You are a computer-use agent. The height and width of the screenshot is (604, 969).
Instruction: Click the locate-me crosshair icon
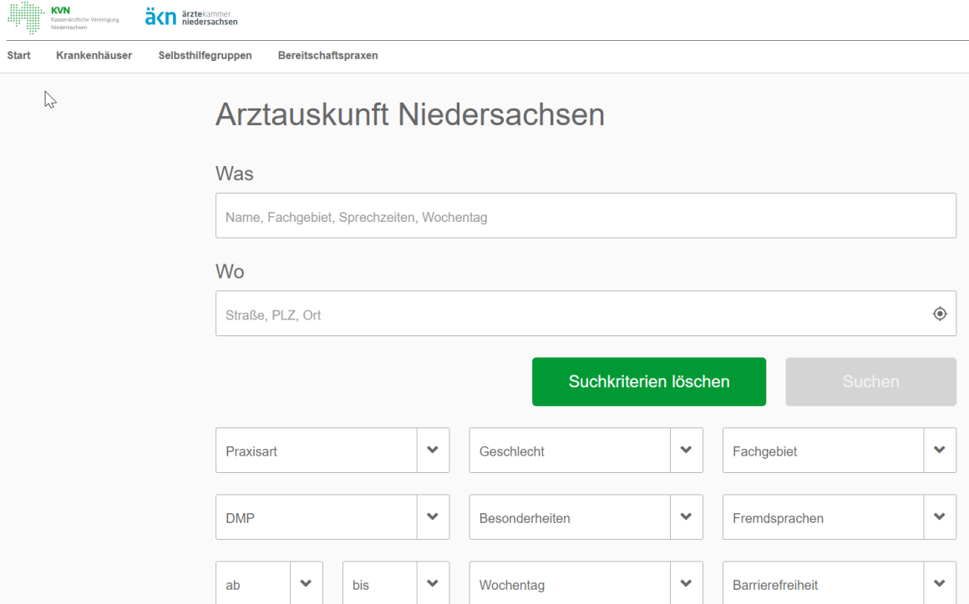coord(940,314)
